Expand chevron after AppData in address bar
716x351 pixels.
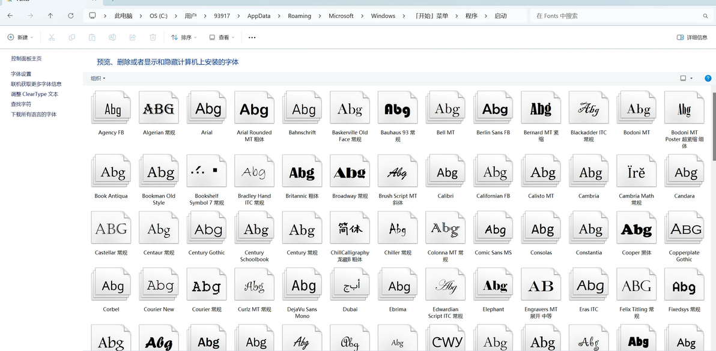279,16
